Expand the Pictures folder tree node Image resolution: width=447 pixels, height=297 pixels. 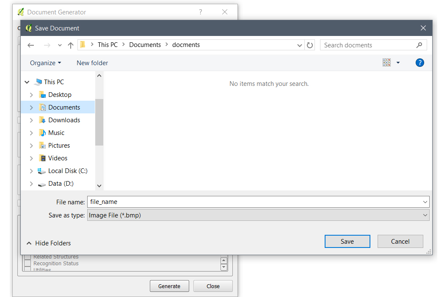click(31, 146)
